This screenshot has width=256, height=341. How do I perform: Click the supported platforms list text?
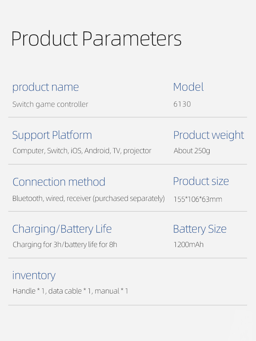click(x=82, y=151)
